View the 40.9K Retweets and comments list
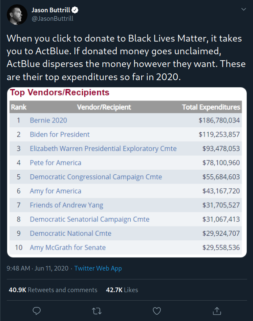 click(53, 290)
